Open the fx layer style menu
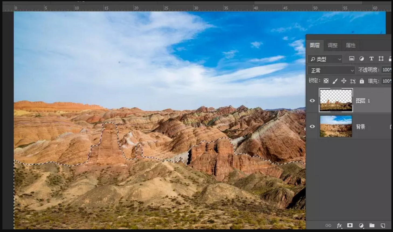The height and width of the screenshot is (232, 393). (x=339, y=226)
